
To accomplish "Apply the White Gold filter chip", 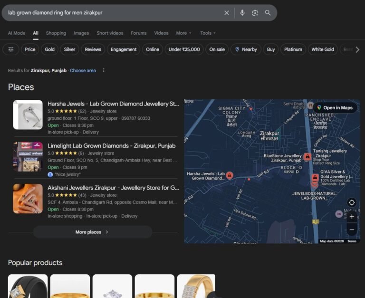I will pyautogui.click(x=323, y=49).
